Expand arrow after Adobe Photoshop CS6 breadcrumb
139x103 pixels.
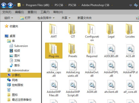112,5
